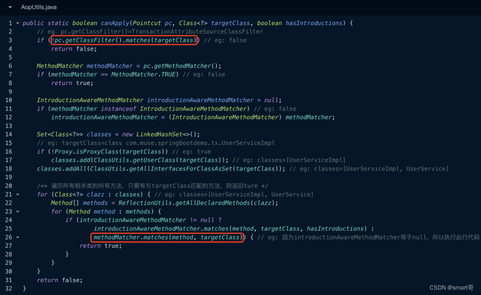Fold the inner for loop at line 23
481x295 pixels.
click(18, 212)
